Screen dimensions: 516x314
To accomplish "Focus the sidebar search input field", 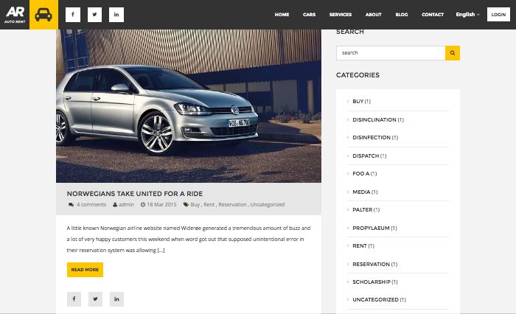I will pos(391,53).
